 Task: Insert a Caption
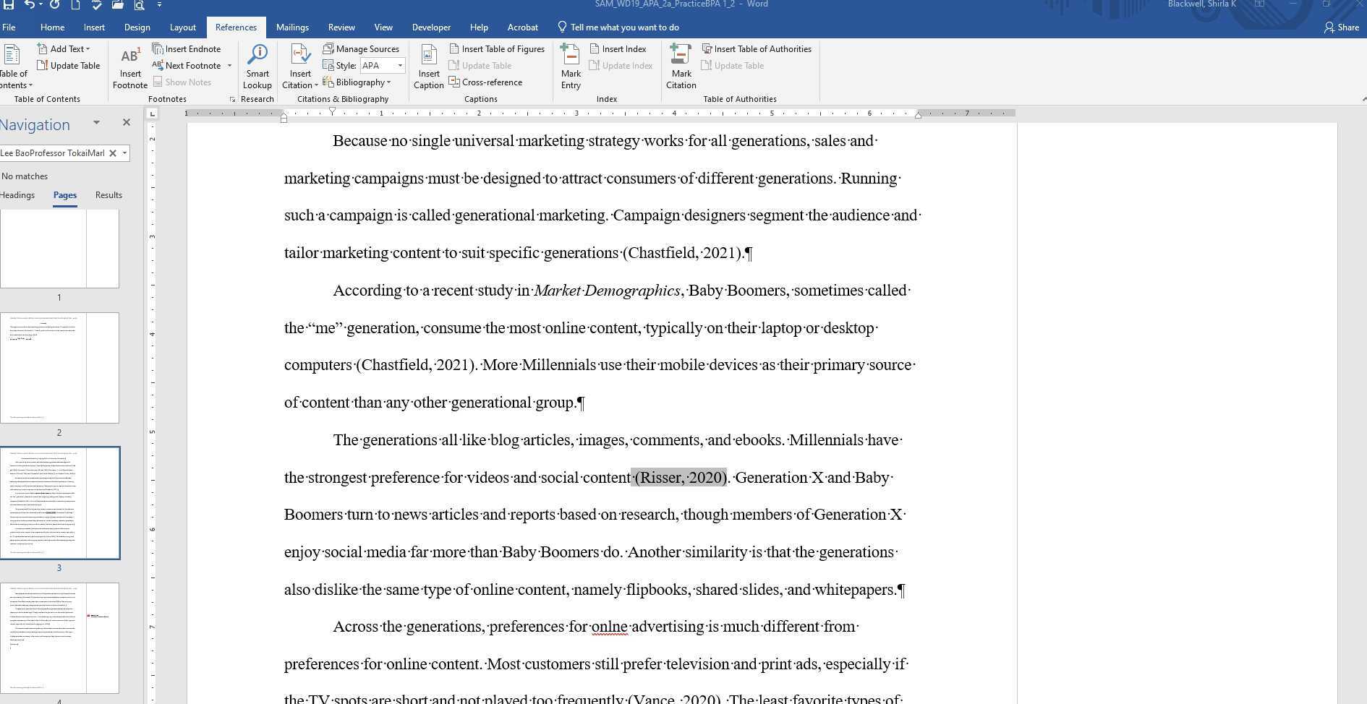429,67
